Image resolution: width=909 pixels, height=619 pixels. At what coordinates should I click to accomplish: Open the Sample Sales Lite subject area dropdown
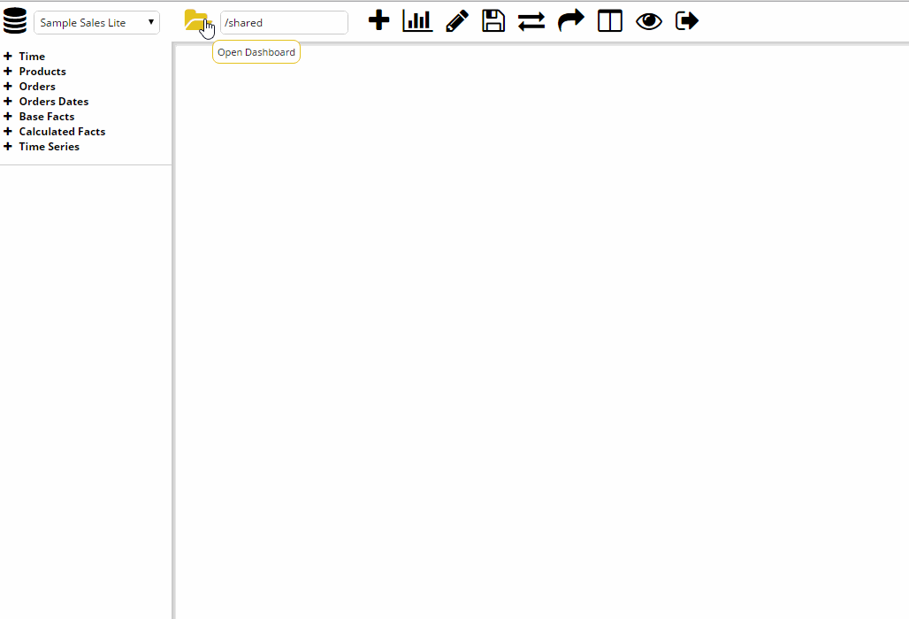[x=96, y=23]
